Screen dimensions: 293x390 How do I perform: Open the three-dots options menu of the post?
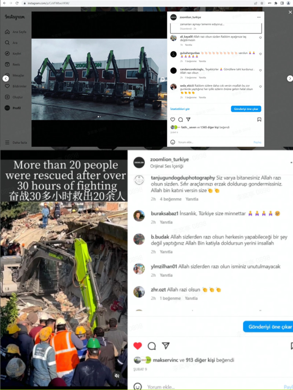(259, 17)
